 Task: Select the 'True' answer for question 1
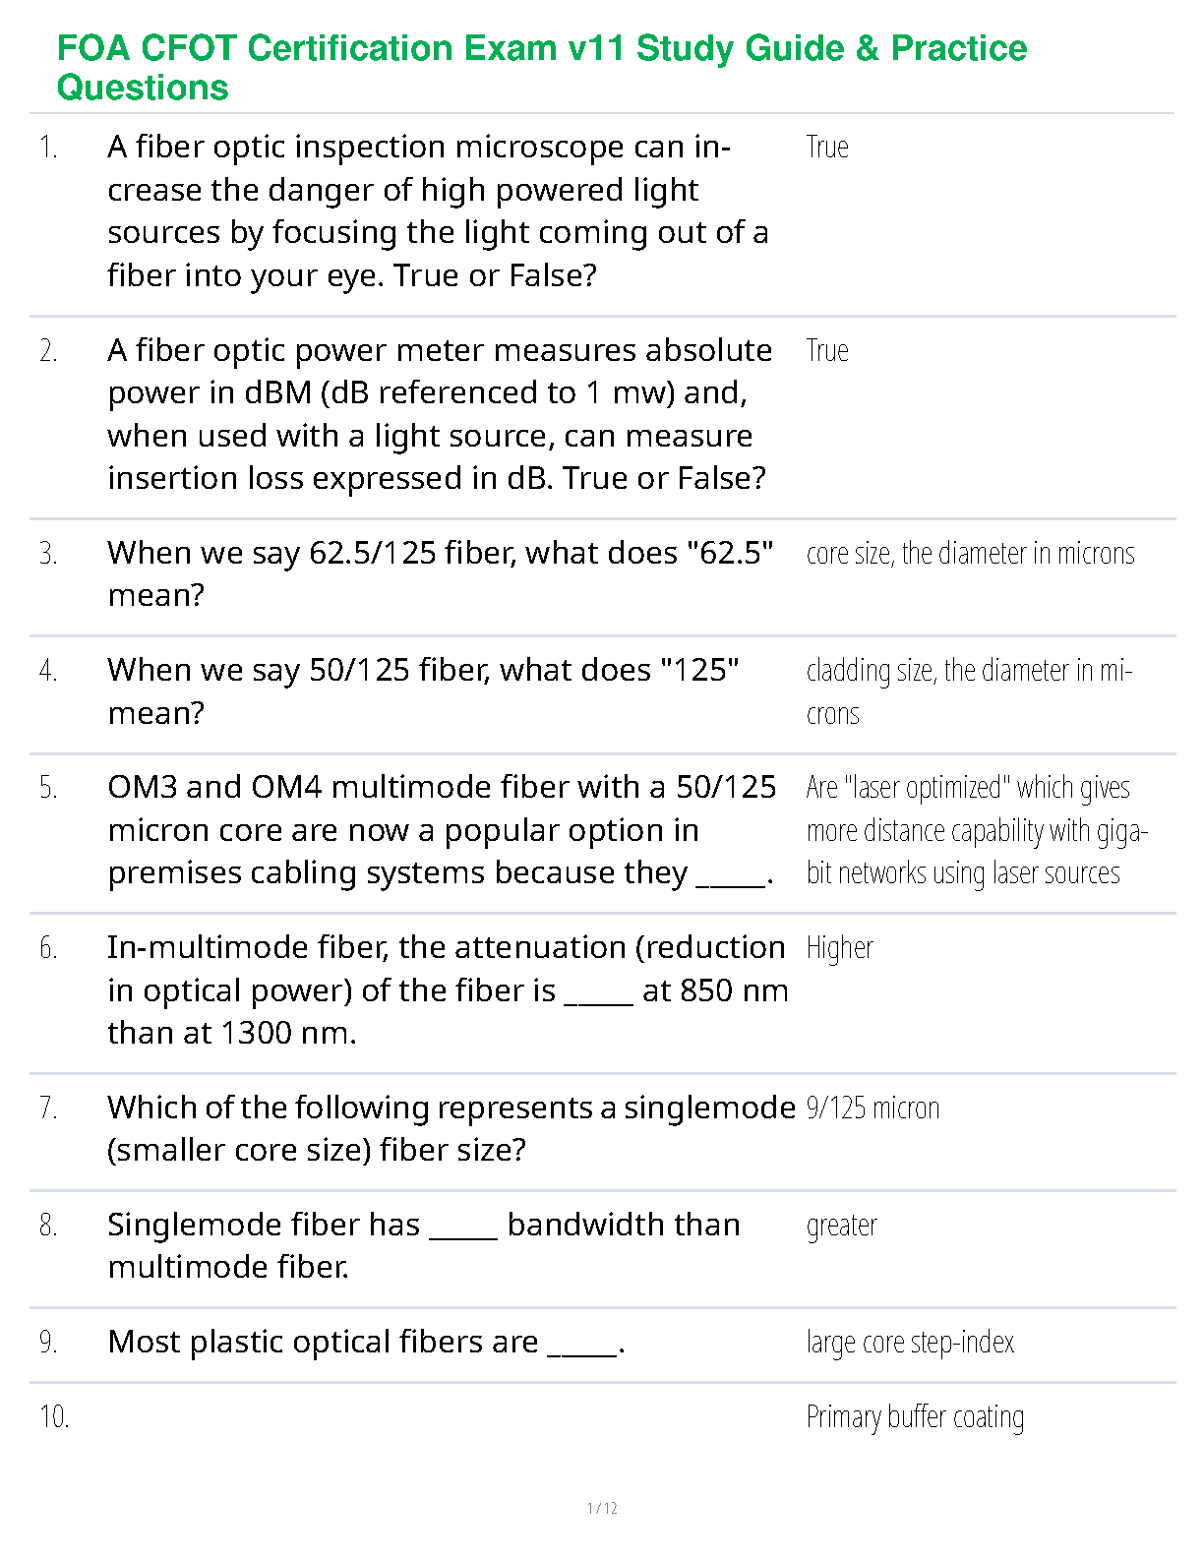click(x=827, y=148)
